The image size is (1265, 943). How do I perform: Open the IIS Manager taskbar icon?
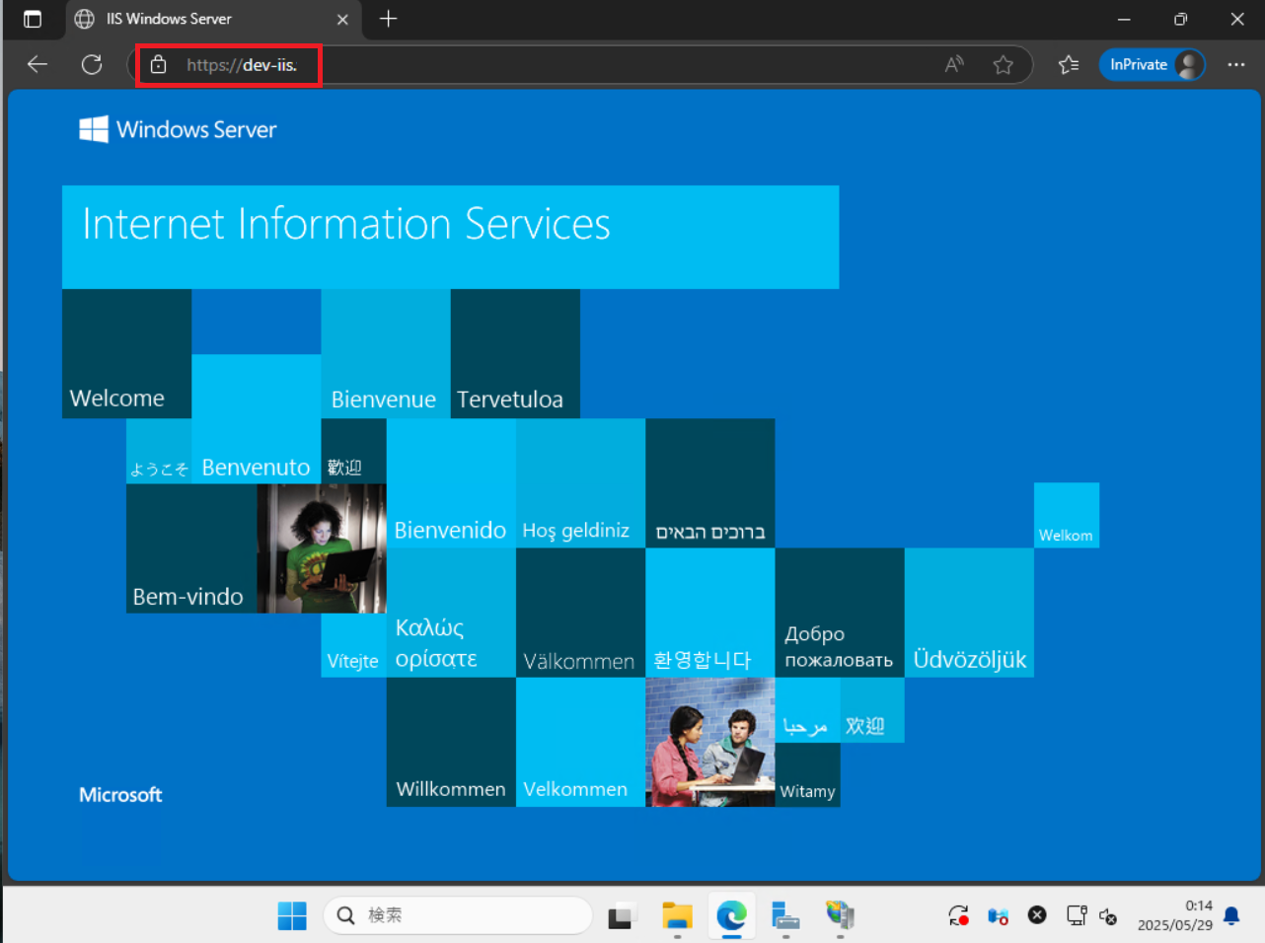click(x=840, y=915)
